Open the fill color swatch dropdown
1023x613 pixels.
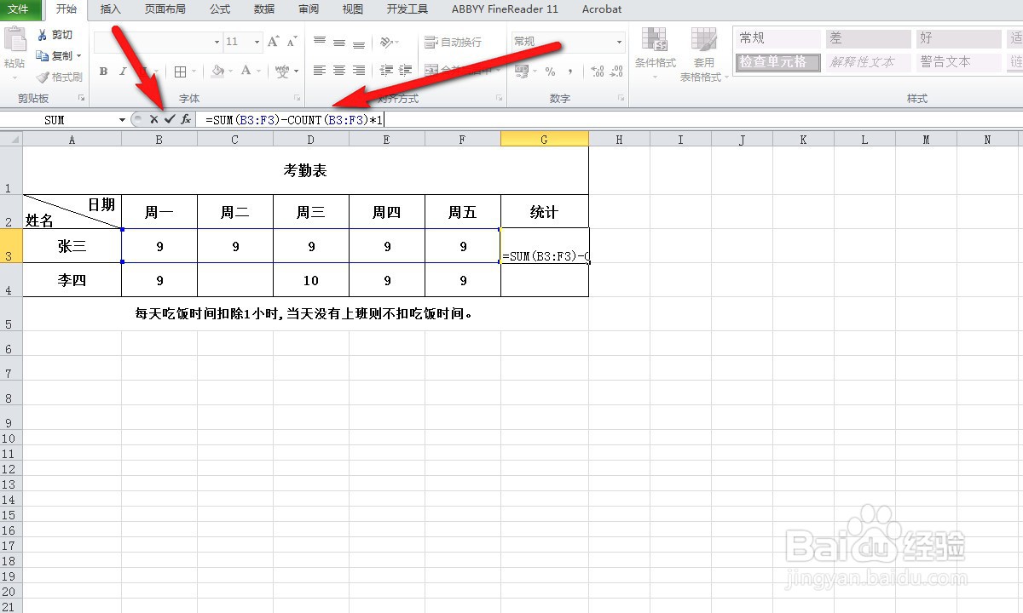point(228,72)
